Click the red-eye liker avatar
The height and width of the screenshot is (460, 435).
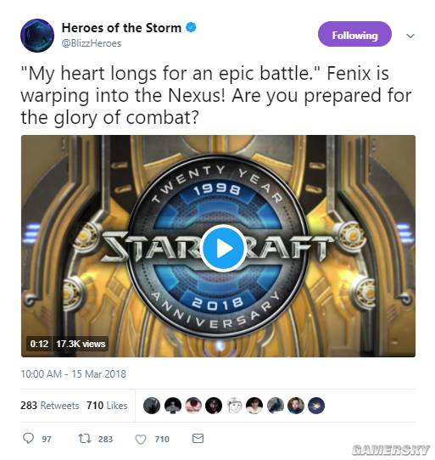(193, 406)
